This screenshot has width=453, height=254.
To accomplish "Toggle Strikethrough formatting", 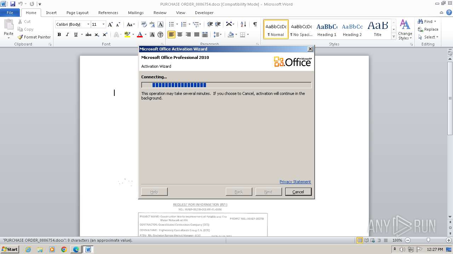I will coord(88,35).
